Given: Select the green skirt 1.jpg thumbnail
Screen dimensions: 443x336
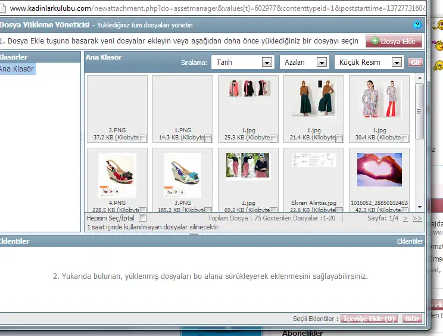Looking at the screenshot, I should tap(313, 98).
